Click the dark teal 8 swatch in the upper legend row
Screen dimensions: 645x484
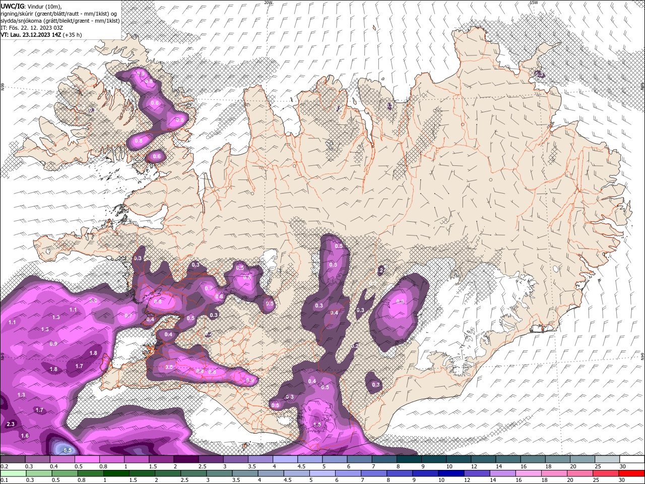coord(409,459)
